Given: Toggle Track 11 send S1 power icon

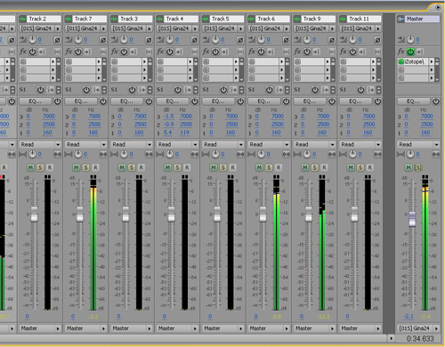Looking at the screenshot, I should [360, 90].
